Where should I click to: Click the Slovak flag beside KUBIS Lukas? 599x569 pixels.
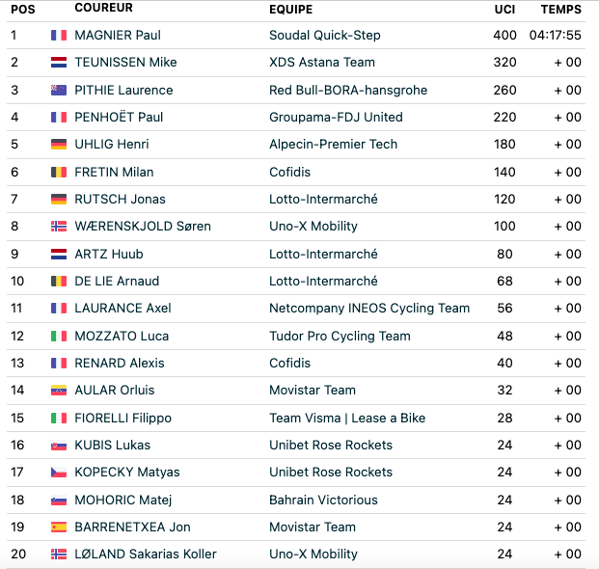[x=59, y=446]
